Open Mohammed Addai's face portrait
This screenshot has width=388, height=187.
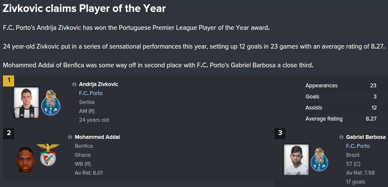(25, 159)
